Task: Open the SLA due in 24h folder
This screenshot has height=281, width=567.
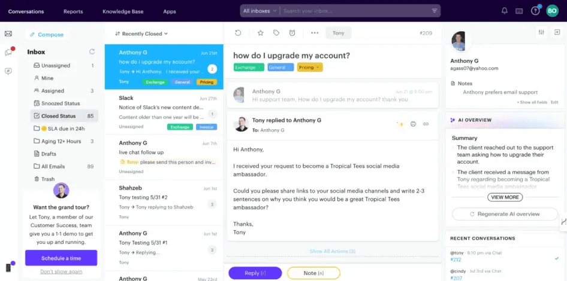Action: click(64, 129)
